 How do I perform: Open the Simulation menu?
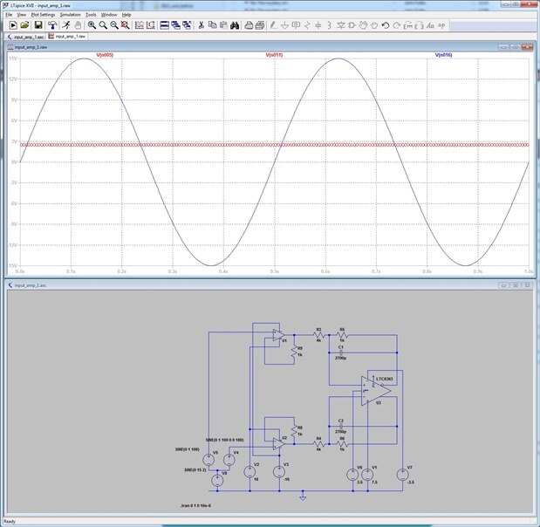(x=70, y=15)
